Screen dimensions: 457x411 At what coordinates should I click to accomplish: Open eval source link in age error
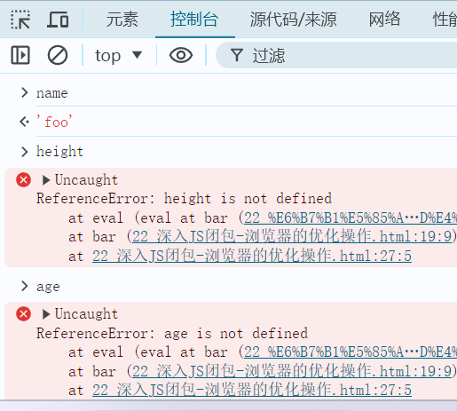(351, 352)
